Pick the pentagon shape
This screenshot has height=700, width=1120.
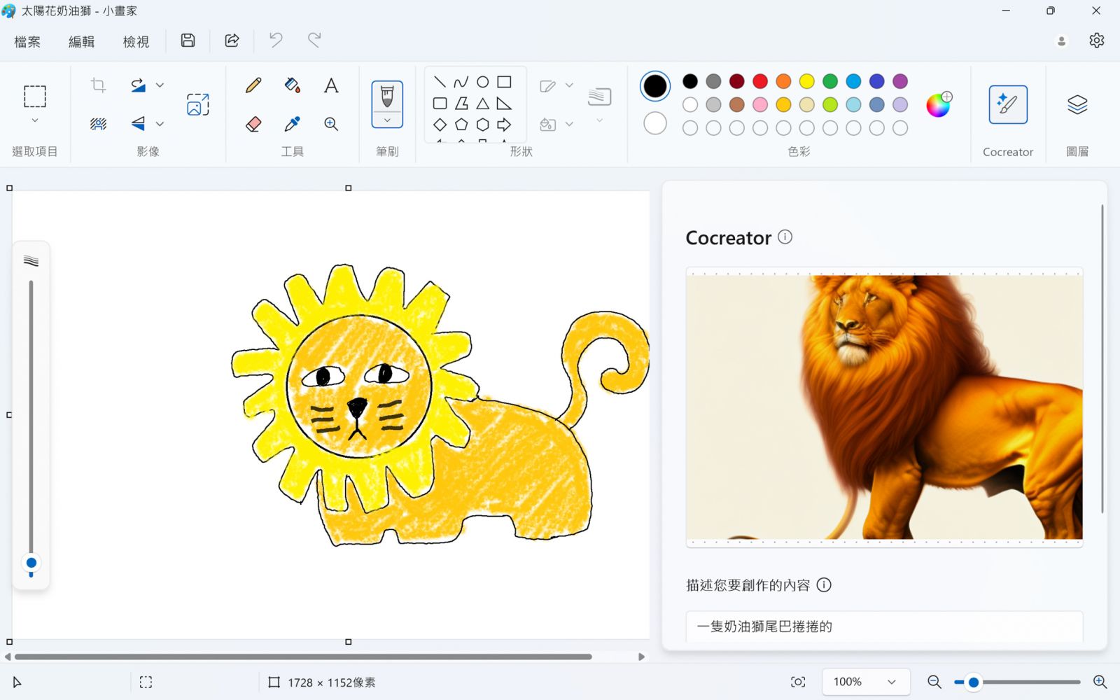461,125
